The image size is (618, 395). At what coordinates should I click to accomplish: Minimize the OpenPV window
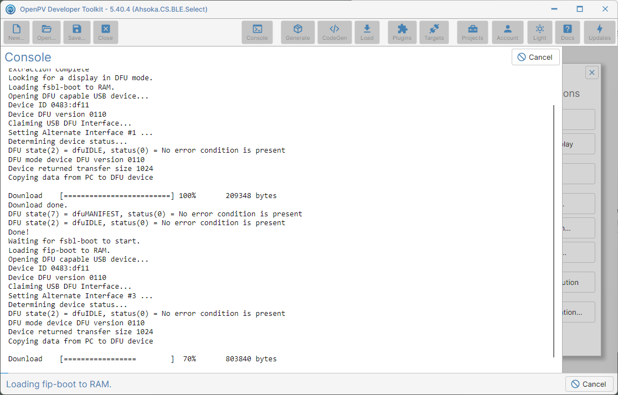[x=554, y=9]
